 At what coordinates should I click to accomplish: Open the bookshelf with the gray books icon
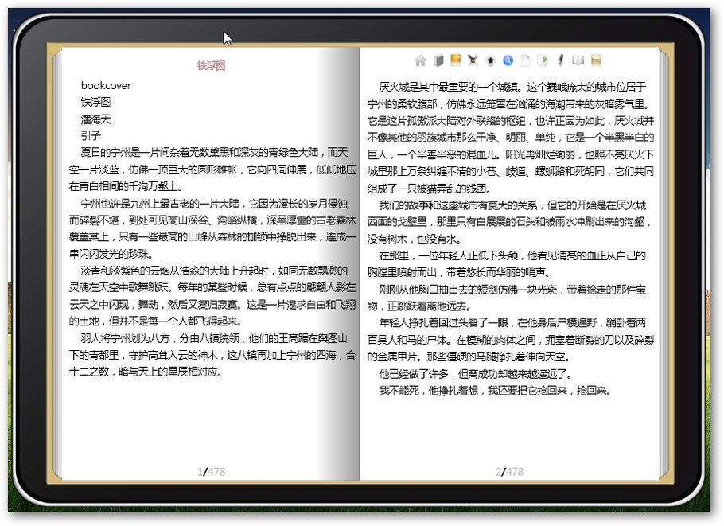coord(438,60)
